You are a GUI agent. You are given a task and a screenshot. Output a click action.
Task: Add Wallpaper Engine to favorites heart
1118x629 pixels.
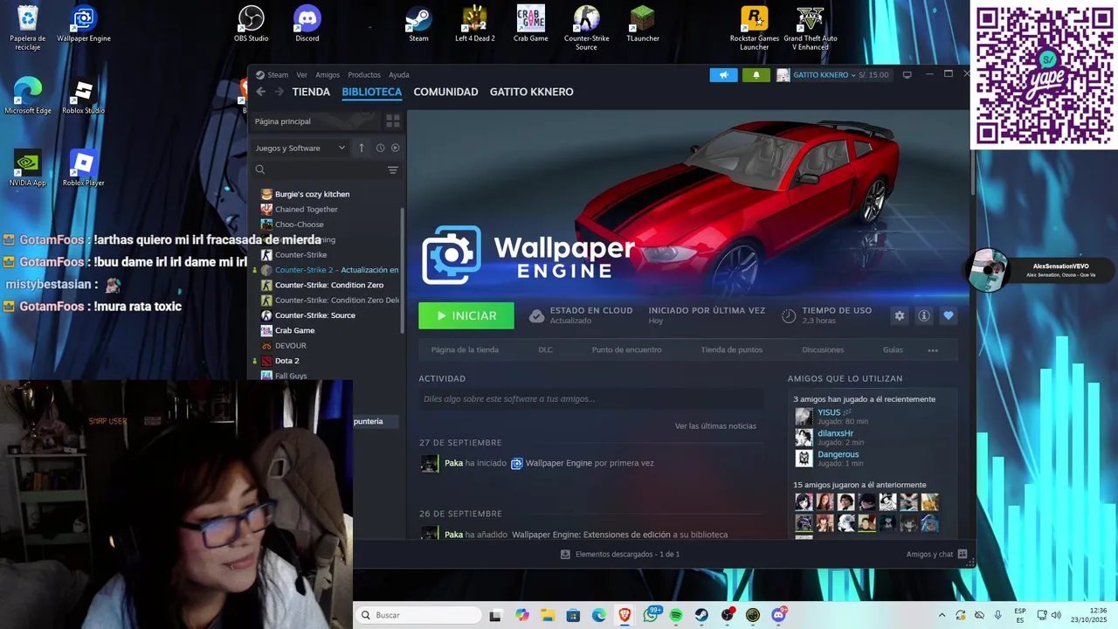click(949, 315)
